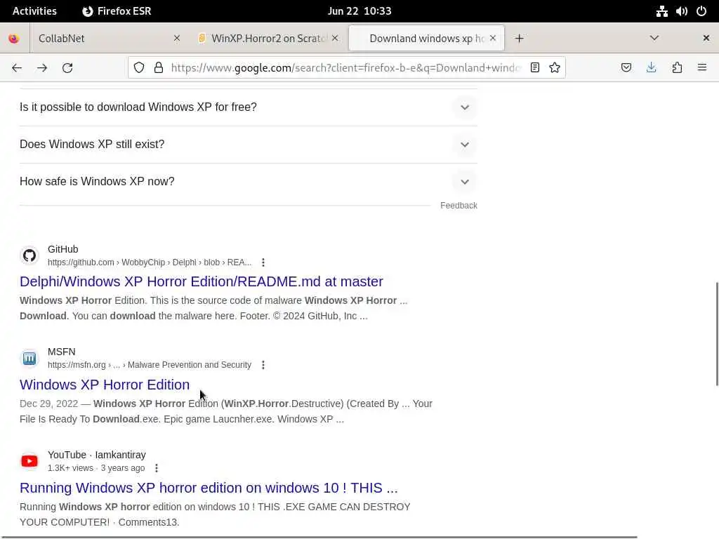Expand 'How safe is Windows XP now?'
This screenshot has width=719, height=539.
[x=249, y=182]
